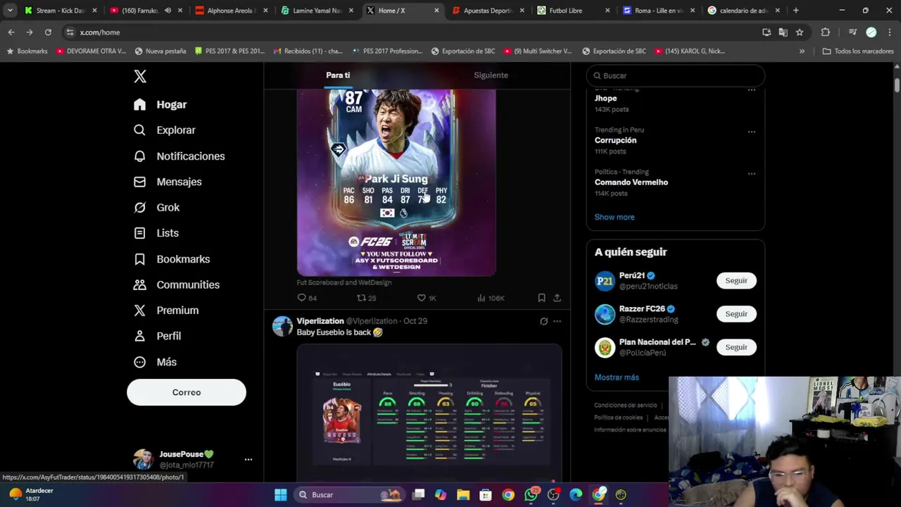Open Todos los marcadores folder
901x507 pixels.
click(858, 51)
